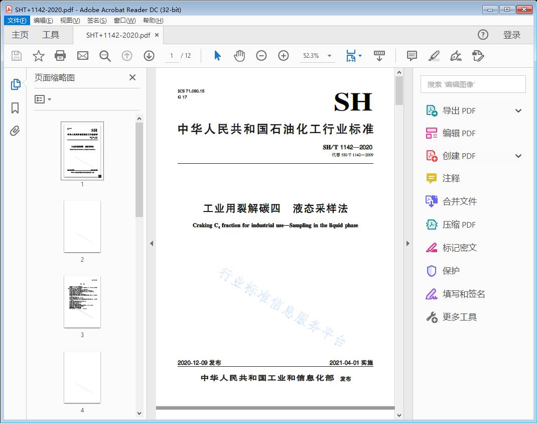537x423 pixels.
Task: Toggle single page fit view mode
Action: tap(351, 56)
